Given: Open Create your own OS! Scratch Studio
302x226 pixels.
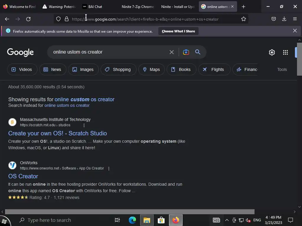Looking at the screenshot, I should click(58, 133).
